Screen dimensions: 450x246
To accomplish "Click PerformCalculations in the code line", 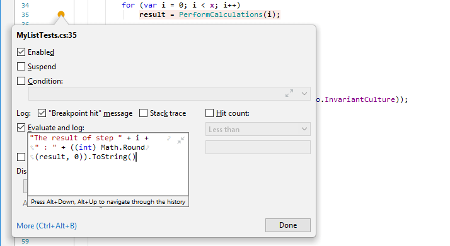I will pyautogui.click(x=221, y=14).
